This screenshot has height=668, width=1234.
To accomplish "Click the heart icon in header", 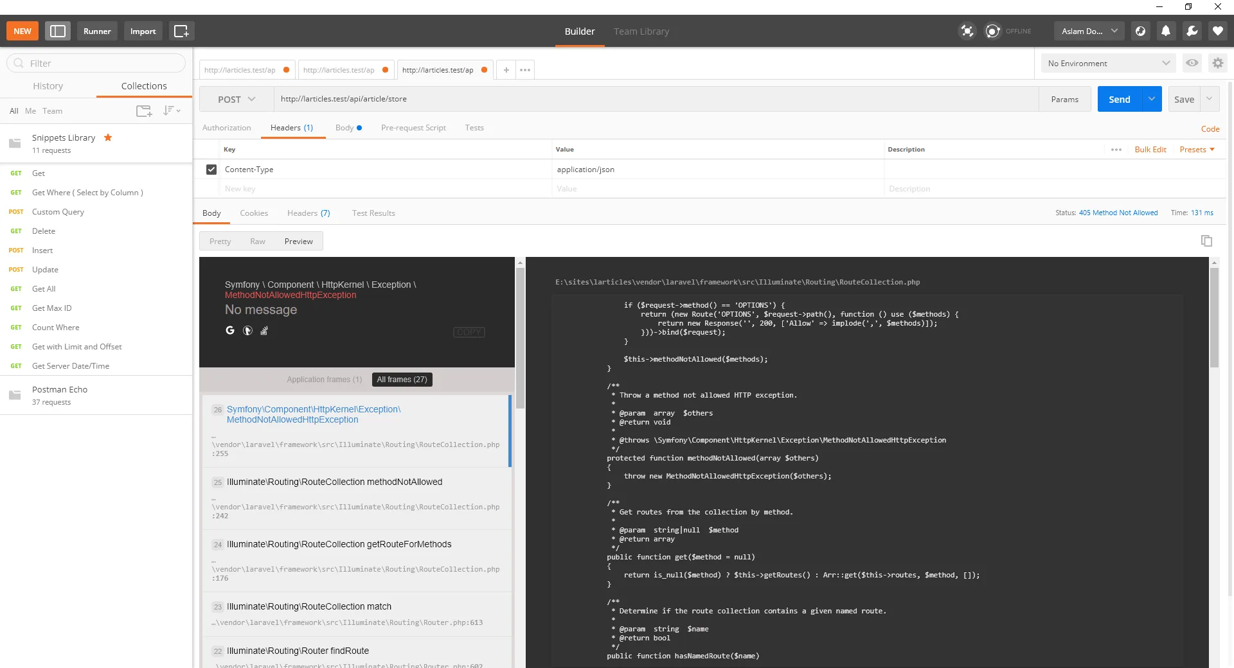I will 1218,31.
